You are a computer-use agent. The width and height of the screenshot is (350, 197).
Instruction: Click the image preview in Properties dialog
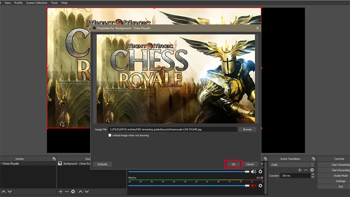click(x=176, y=79)
